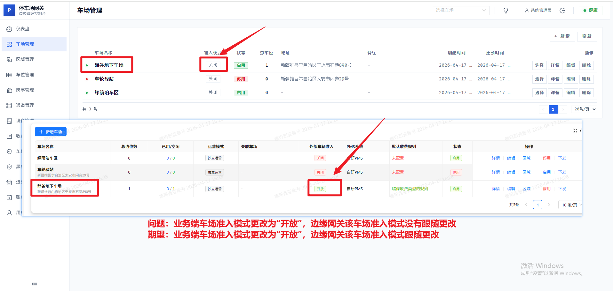613x291 pixels.
Task: Click the 岗亭管理 booth icon in the sidebar
Action: pyautogui.click(x=9, y=90)
